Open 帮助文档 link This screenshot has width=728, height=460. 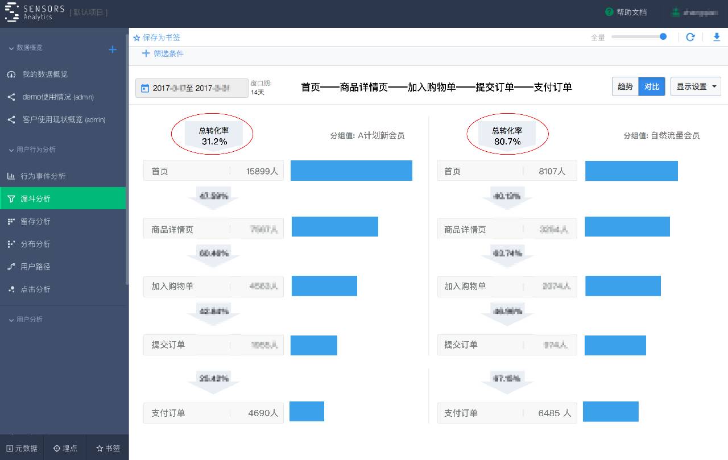tap(631, 12)
